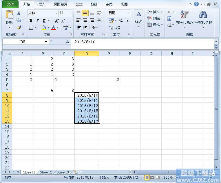Toggle top vertical alignment

click(x=78, y=13)
